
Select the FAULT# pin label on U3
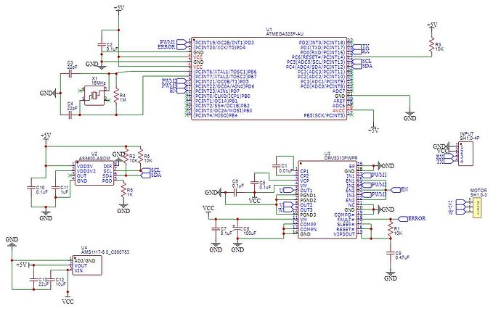pos(346,220)
